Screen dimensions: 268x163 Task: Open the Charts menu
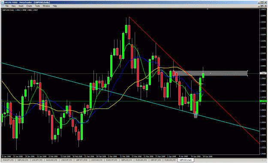coord(29,6)
